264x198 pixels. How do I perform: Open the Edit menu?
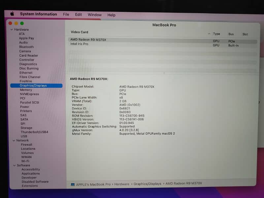pyautogui.click(x=79, y=15)
